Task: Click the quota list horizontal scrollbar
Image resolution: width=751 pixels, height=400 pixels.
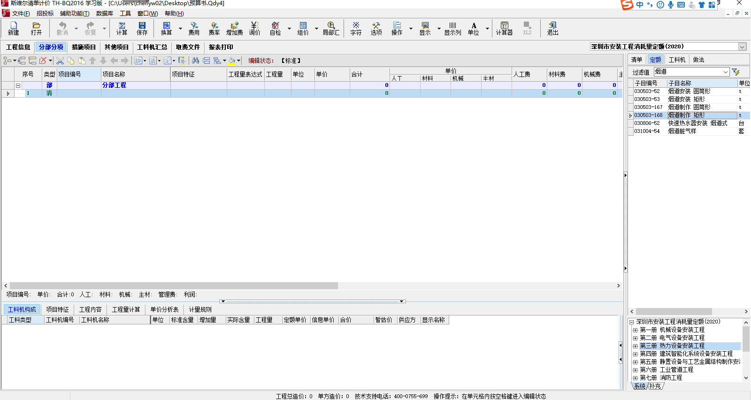Action: [x=674, y=312]
